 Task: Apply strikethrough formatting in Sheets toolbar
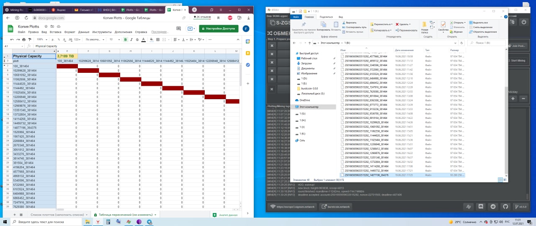137,39
